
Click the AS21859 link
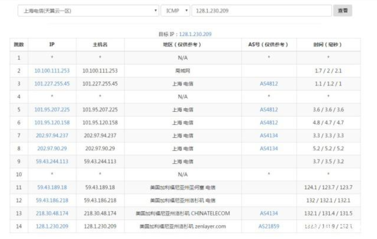coord(268,226)
